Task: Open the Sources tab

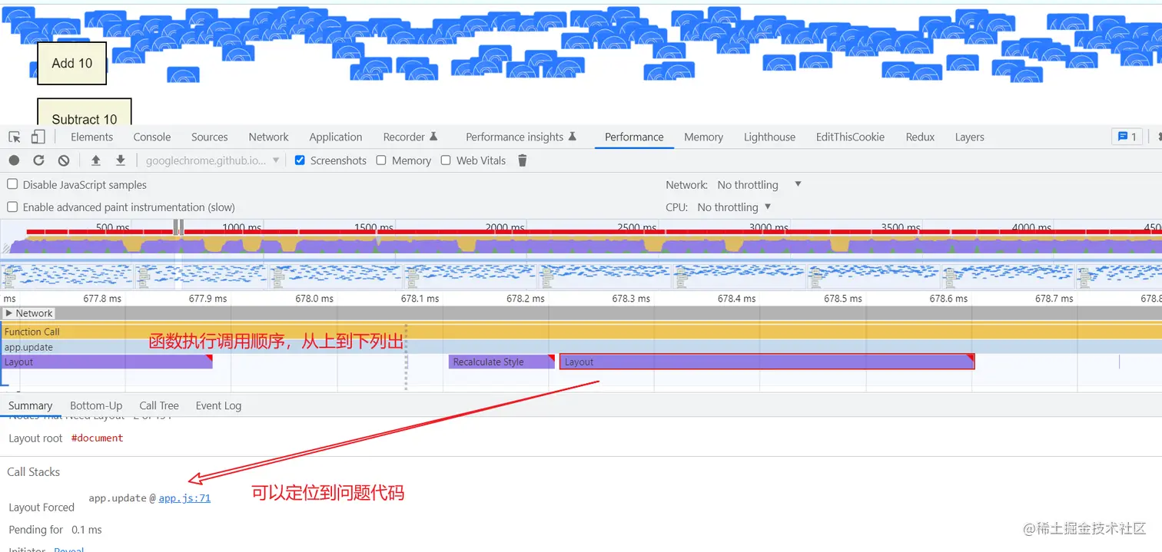Action: pos(210,137)
